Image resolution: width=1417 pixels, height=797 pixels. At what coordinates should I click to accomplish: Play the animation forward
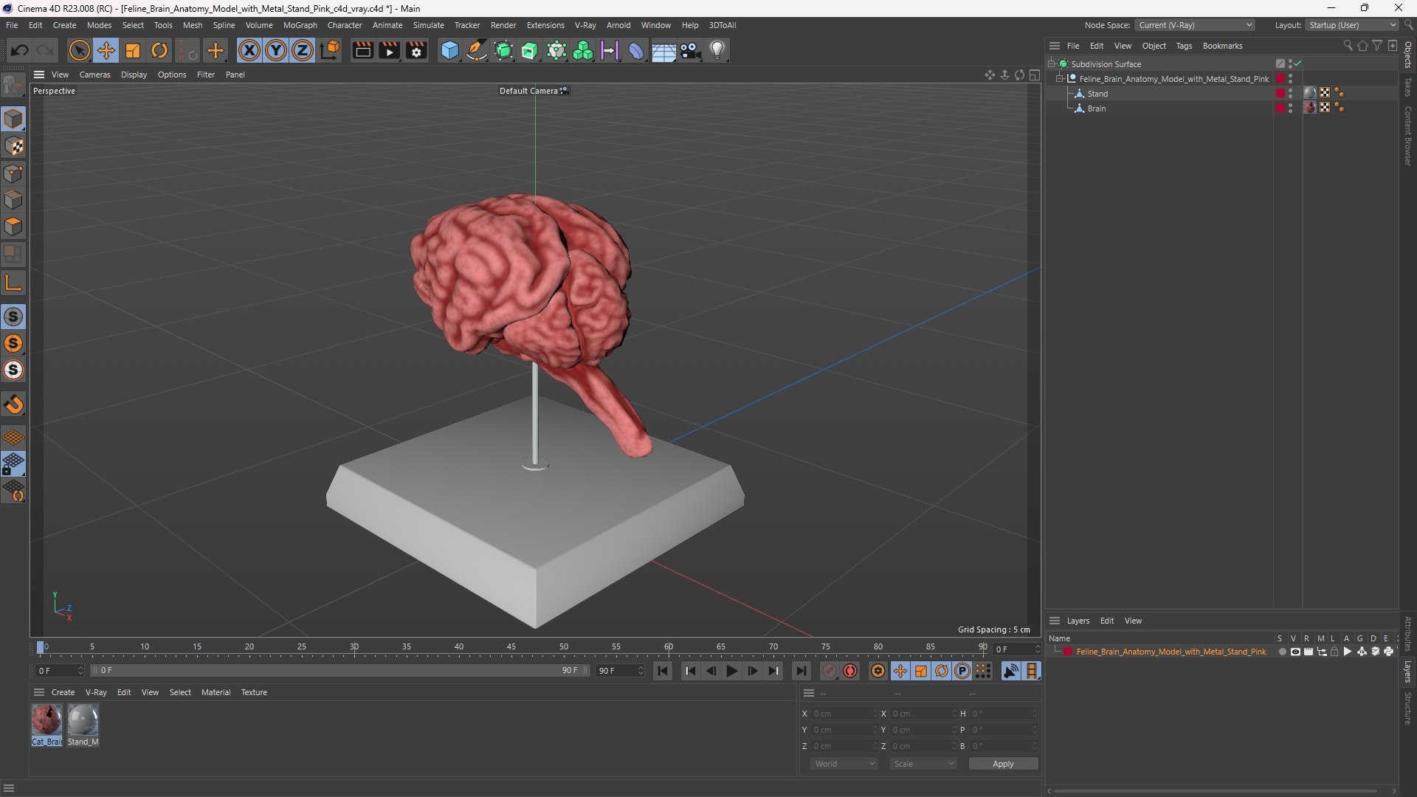732,671
